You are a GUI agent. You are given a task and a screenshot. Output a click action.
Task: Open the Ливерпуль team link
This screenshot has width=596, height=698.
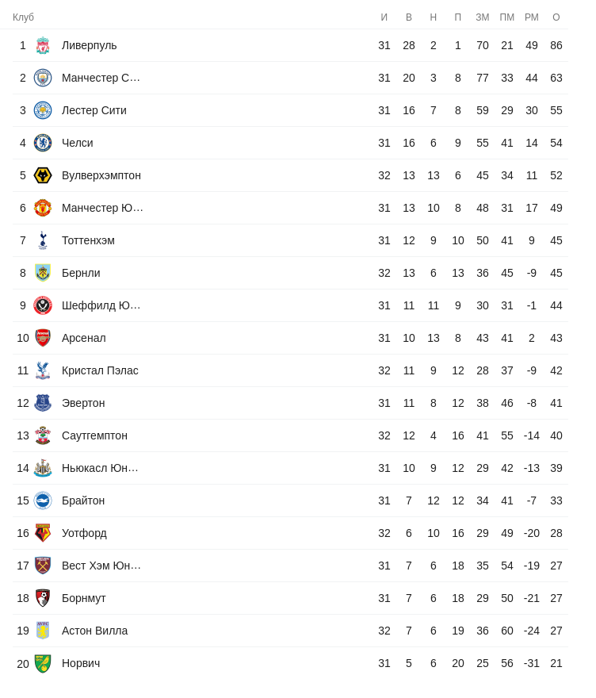89,45
